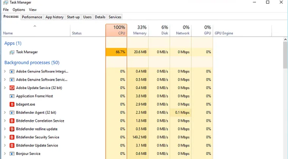Click the Bonjour Service icon
Screen dimensions: 288x159
[12, 154]
